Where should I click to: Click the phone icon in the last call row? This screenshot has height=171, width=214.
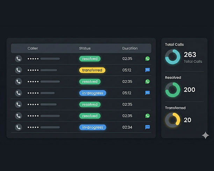coord(19,127)
